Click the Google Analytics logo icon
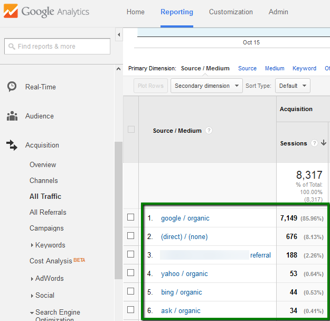330x321 pixels. click(11, 11)
